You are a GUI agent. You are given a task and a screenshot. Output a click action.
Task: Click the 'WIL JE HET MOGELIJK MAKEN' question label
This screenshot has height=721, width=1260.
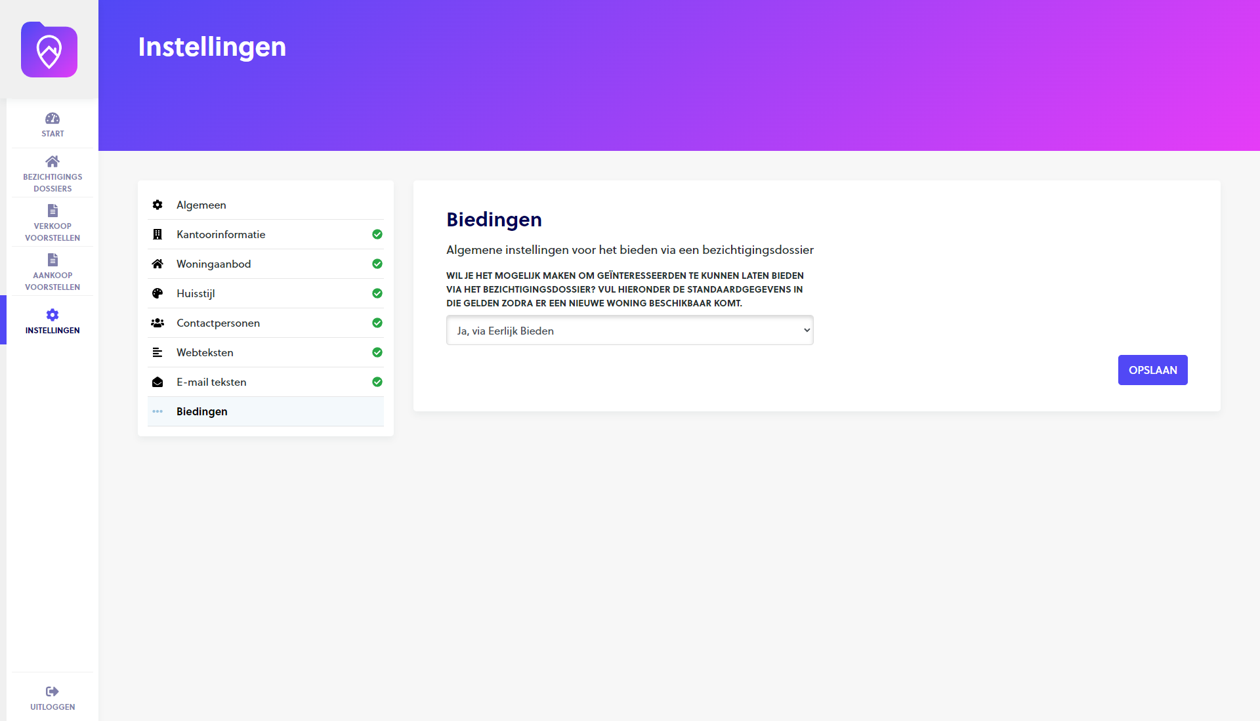click(625, 289)
